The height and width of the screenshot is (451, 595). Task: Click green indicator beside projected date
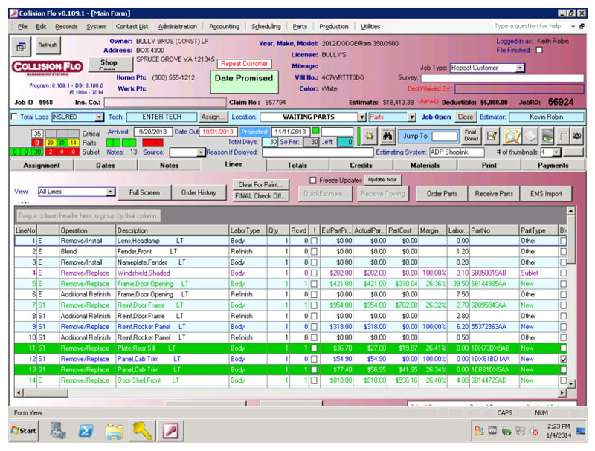pos(315,131)
